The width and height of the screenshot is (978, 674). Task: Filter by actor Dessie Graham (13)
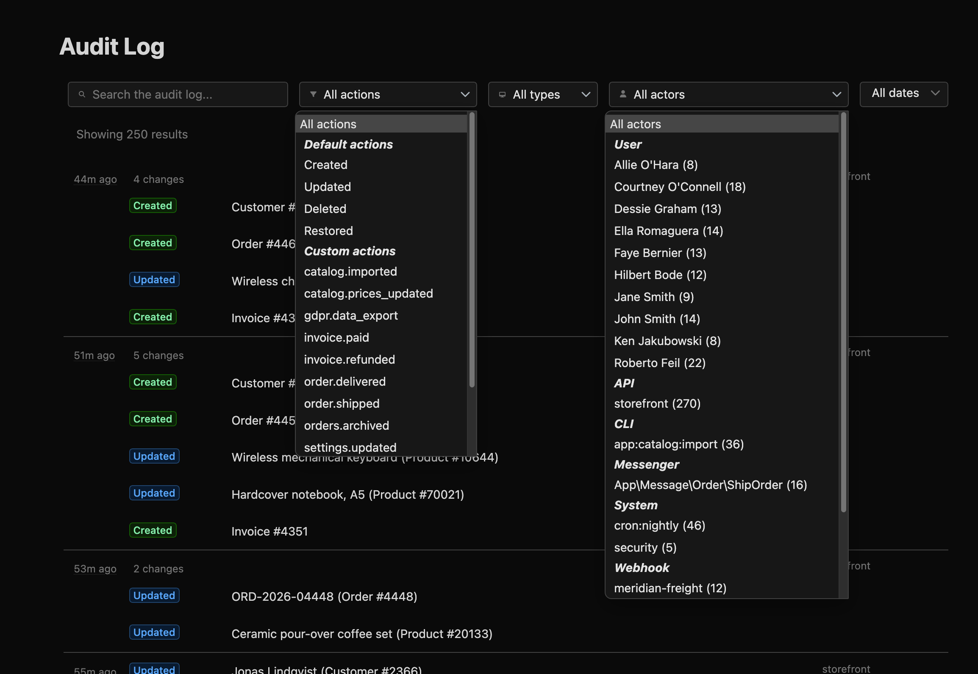click(x=722, y=209)
